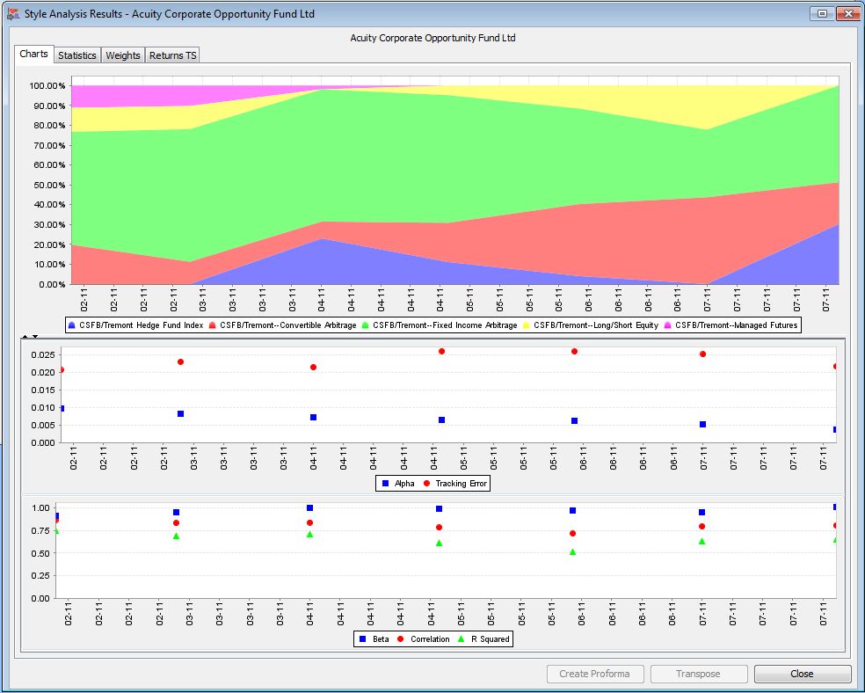Click the red Correlation legend circle

click(401, 639)
